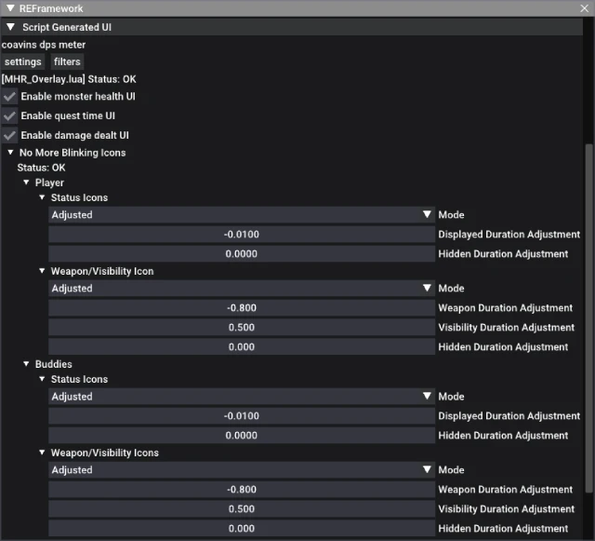The image size is (595, 541).
Task: Click '[MHR_Overlay.lua] Status: OK' text
Action: (69, 79)
